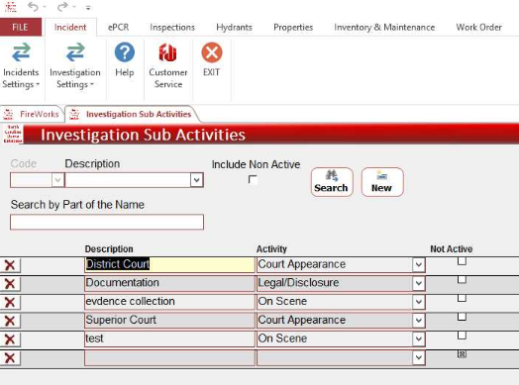Select the test description cell

pos(169,339)
